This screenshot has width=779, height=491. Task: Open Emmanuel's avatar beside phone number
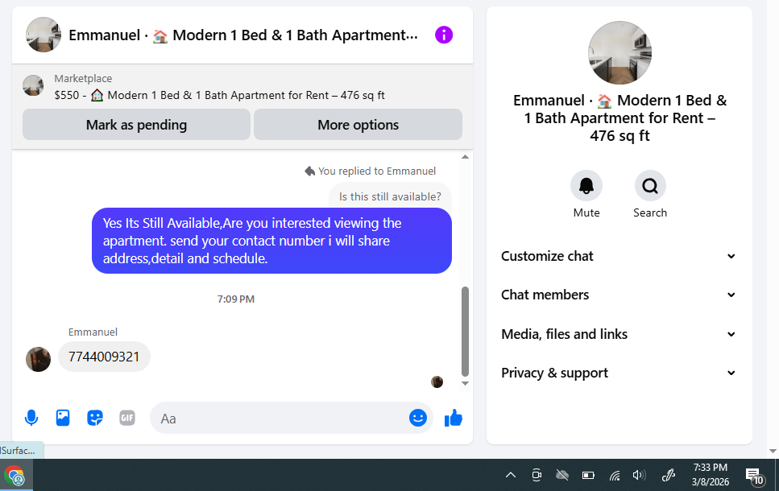[38, 359]
